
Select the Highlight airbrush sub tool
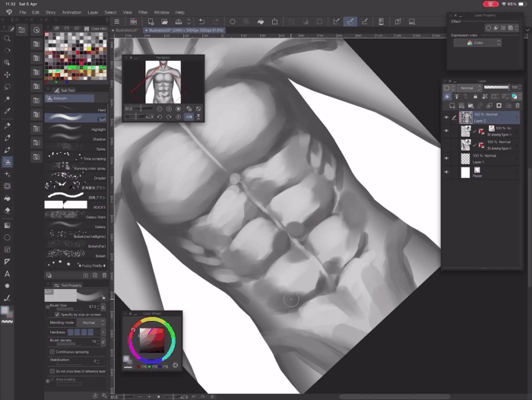coord(74,129)
